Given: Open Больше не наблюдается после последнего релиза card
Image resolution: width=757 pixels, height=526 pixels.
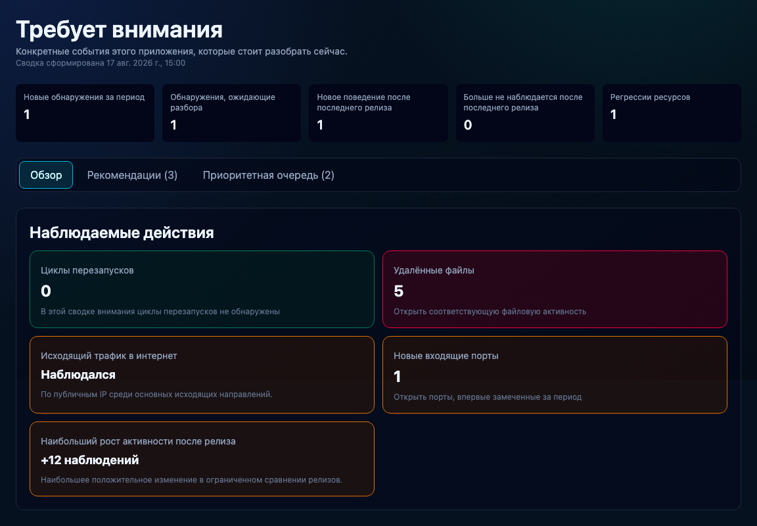Looking at the screenshot, I should point(525,113).
